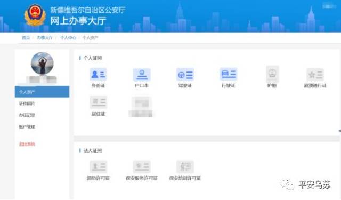Go to 办事大厅 in the breadcrumb
341x200 pixels.
coord(45,38)
